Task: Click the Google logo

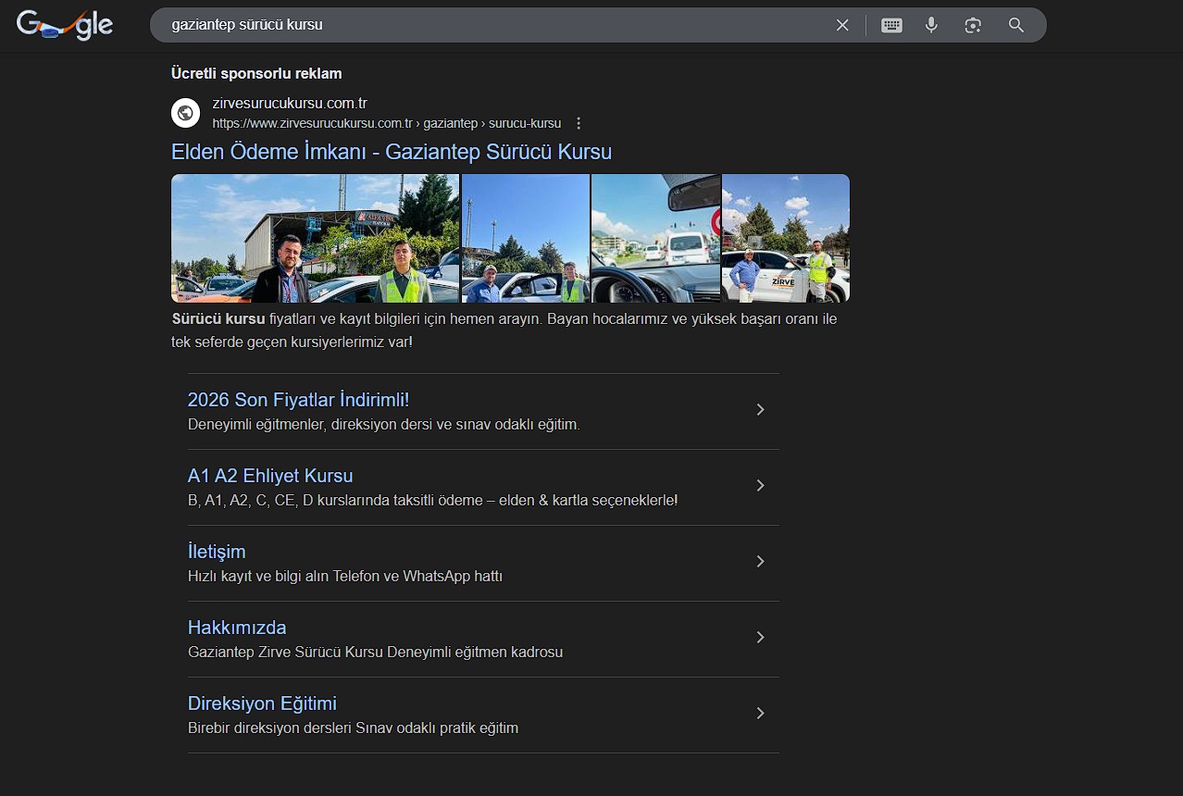Action: [65, 25]
